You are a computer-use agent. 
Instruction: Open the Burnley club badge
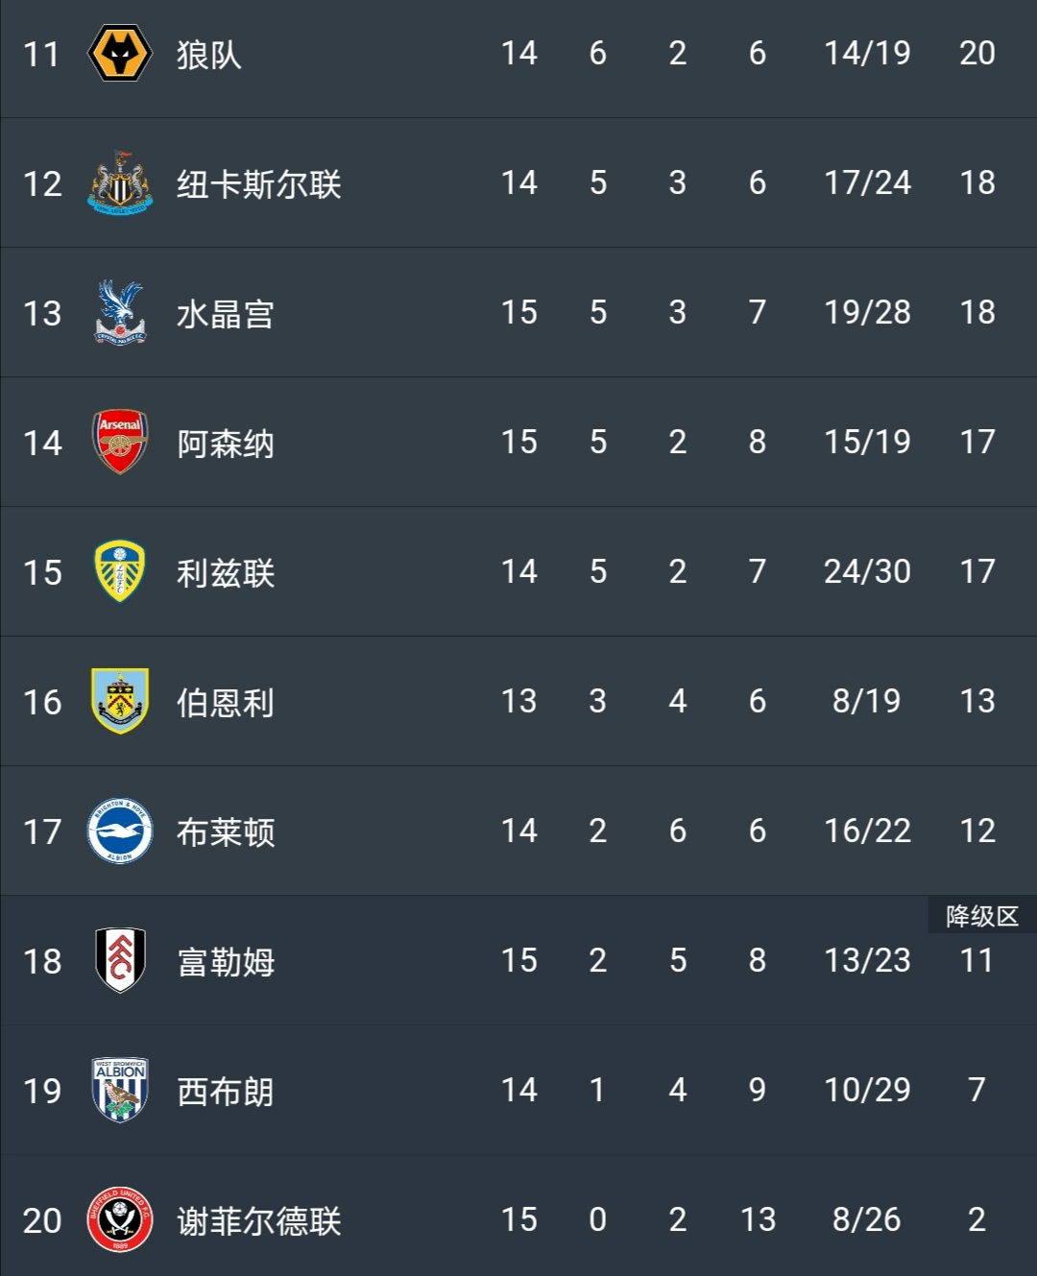(x=120, y=701)
